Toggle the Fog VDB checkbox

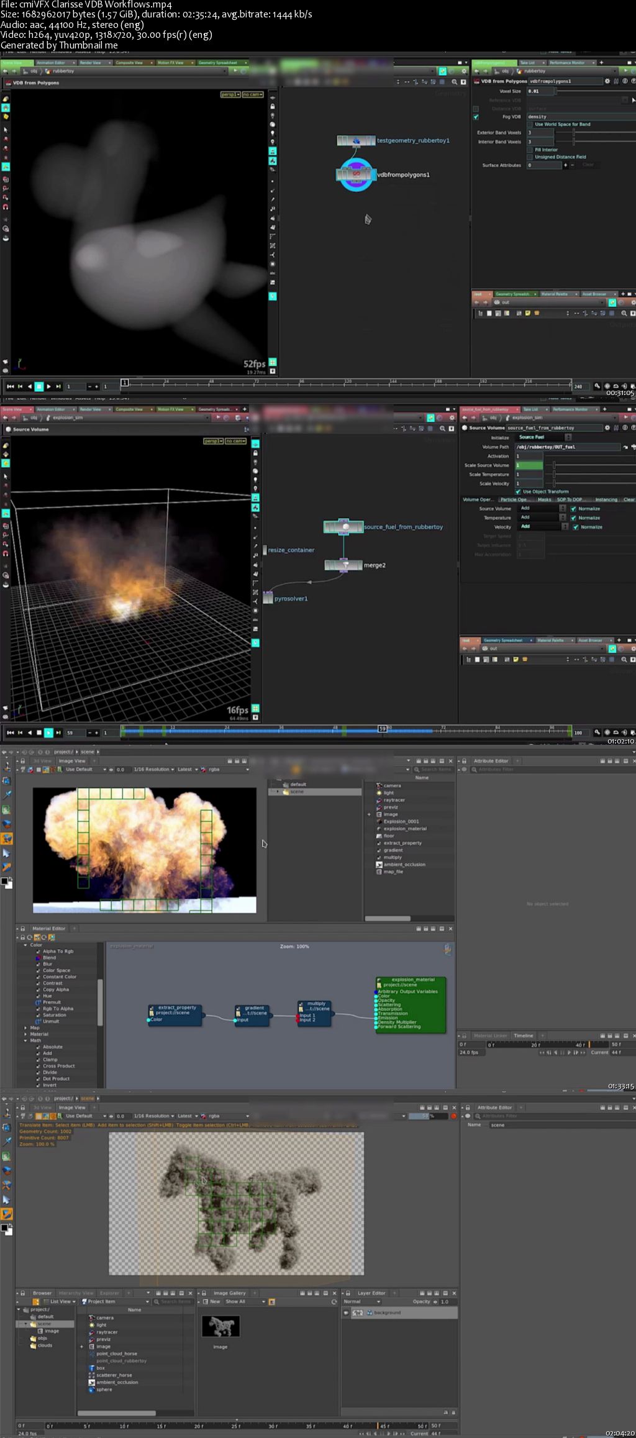pos(476,117)
